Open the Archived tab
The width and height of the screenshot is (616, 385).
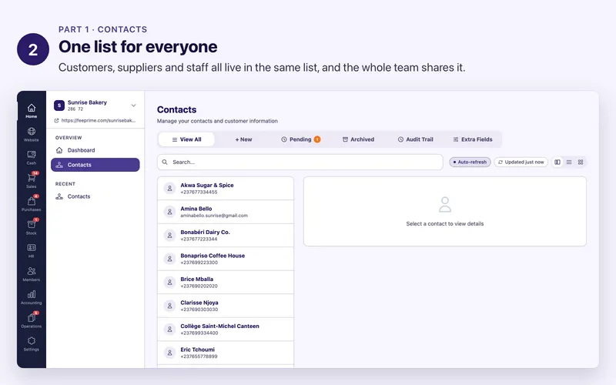[x=358, y=139]
